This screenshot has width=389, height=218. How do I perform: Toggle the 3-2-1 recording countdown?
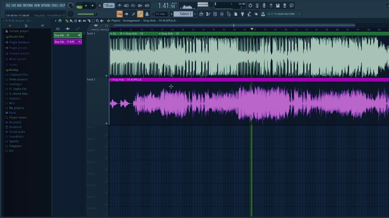click(133, 5)
